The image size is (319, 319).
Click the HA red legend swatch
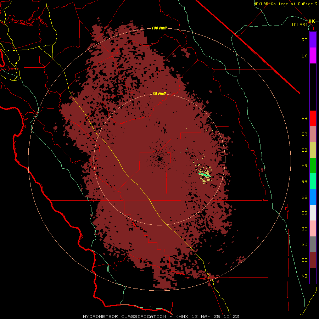pyautogui.click(x=313, y=118)
